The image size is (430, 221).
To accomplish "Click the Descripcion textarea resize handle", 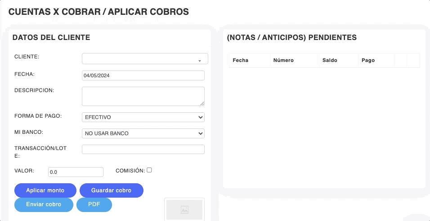I will [202, 103].
